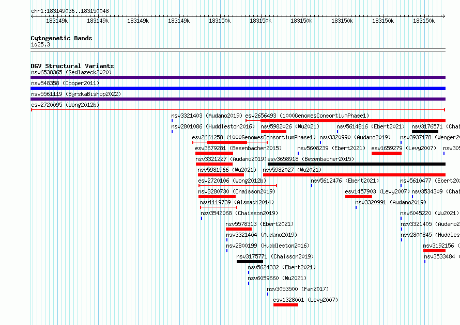Click the red bar of nsv5982027 (Wu2021)

click(354, 175)
